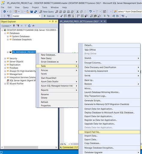142x154 pixels.
Task: Click the Undo arrow icon
Action: pos(90,11)
